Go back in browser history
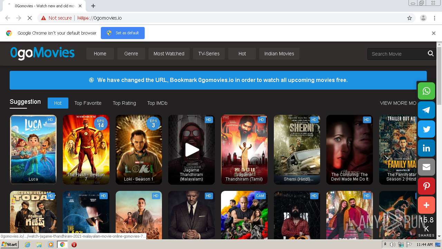 pyautogui.click(x=8, y=18)
